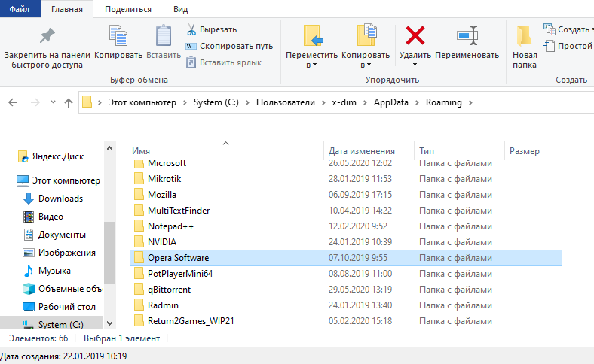The width and height of the screenshot is (594, 364).
Task: Click the Переместить в move-to folder icon
Action: 314,35
